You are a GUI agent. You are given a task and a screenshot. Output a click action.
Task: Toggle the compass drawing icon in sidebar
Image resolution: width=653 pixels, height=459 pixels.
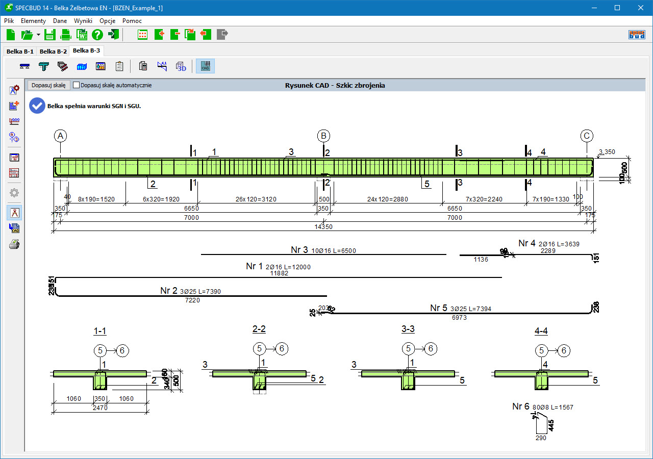(14, 213)
